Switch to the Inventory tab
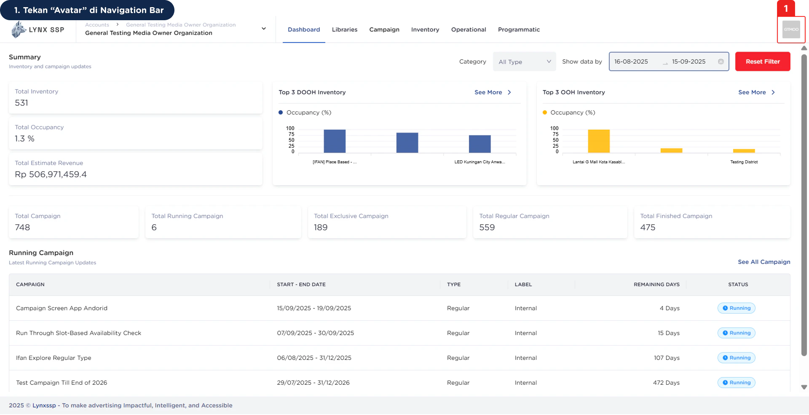This screenshot has width=809, height=415. [x=425, y=29]
